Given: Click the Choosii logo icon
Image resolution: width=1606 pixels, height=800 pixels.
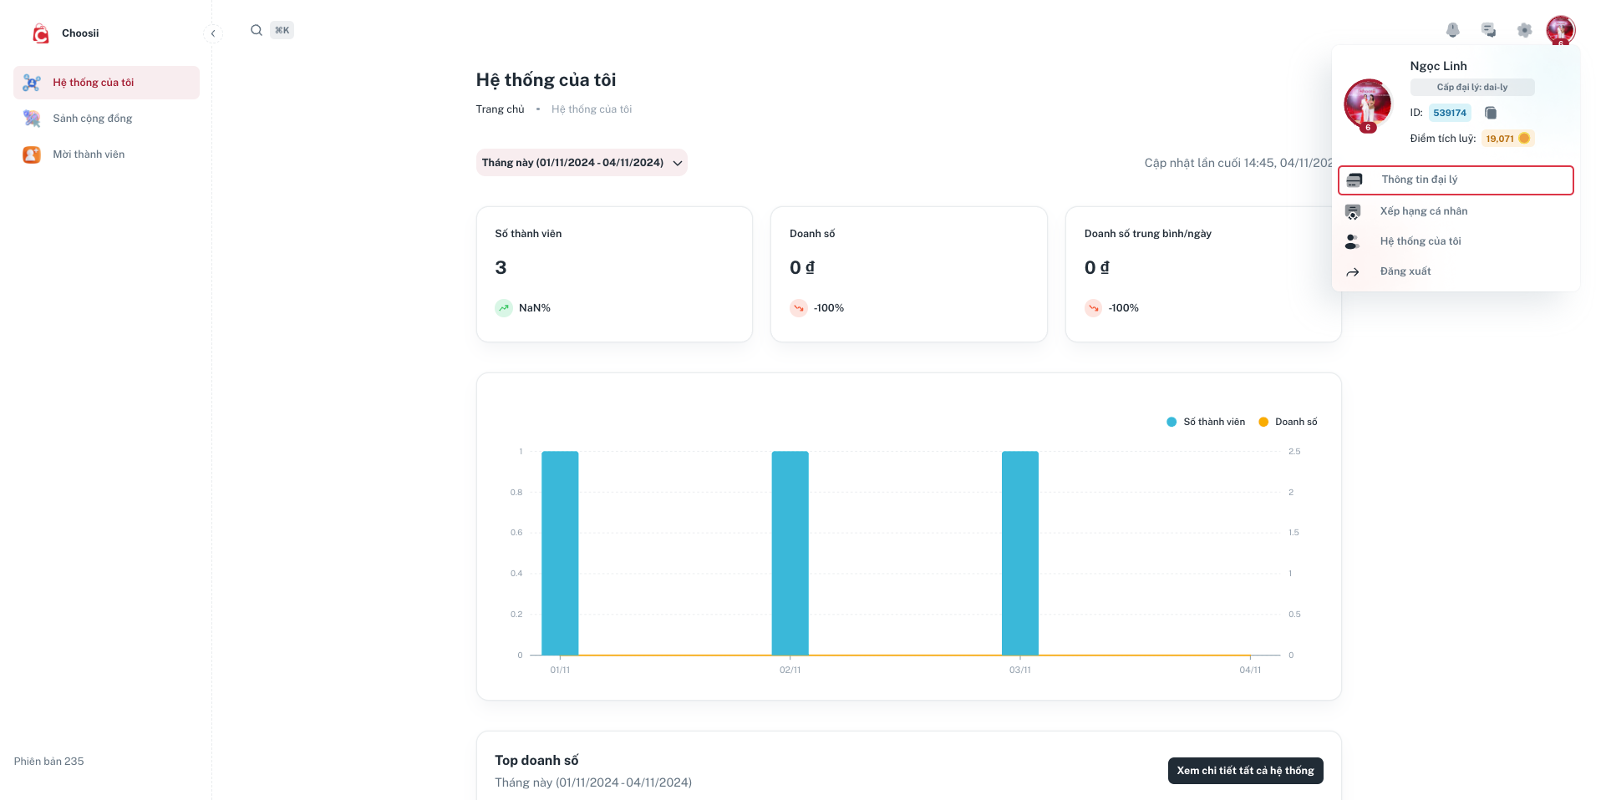Looking at the screenshot, I should point(40,33).
